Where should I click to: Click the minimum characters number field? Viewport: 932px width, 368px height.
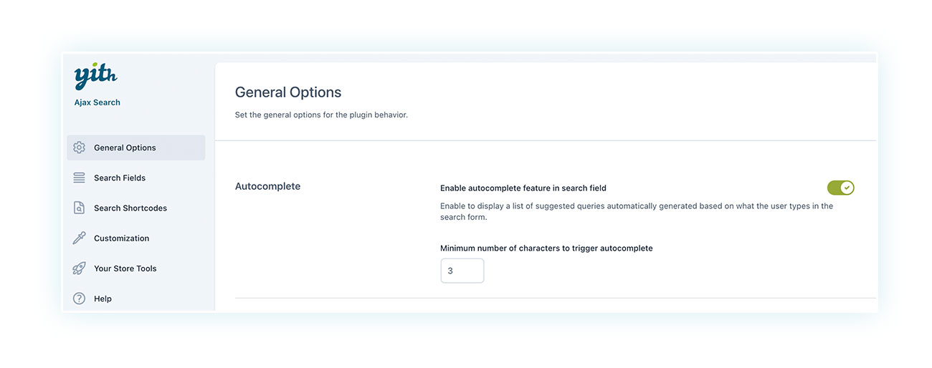pyautogui.click(x=462, y=271)
